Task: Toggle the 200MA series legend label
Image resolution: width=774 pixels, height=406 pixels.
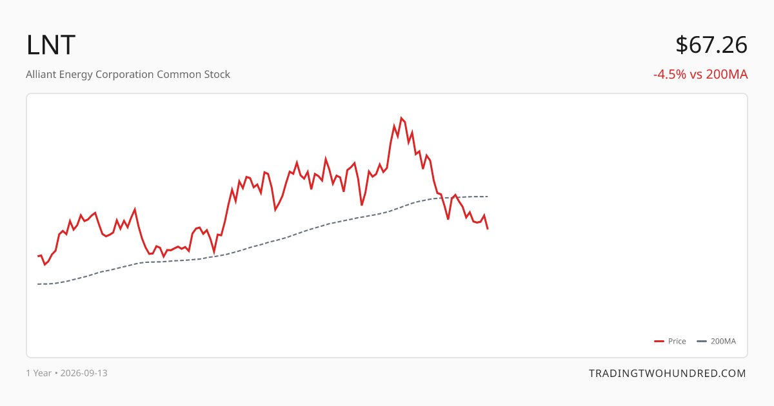Action: point(723,342)
